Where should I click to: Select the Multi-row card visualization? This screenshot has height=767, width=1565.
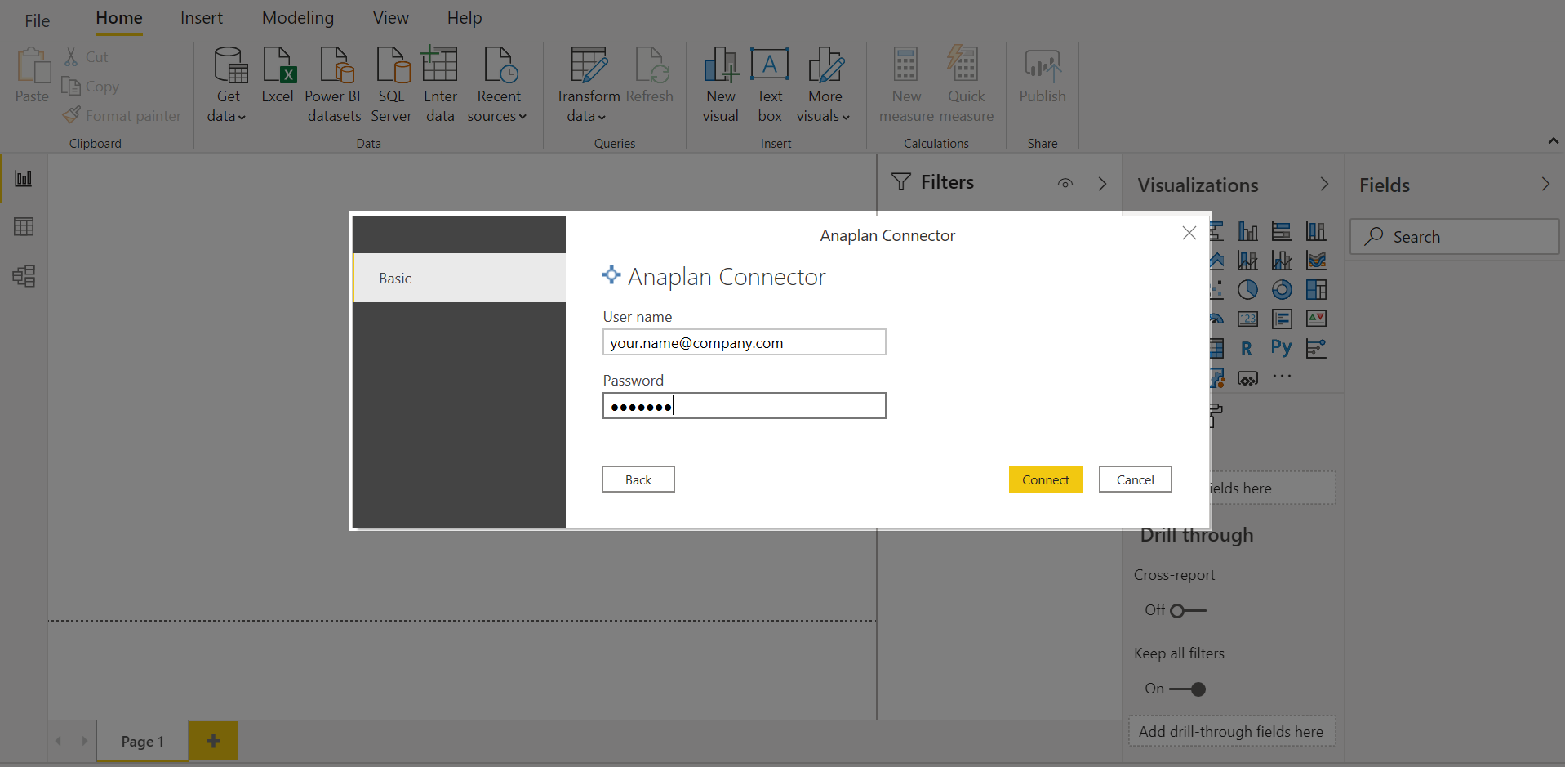1282,319
